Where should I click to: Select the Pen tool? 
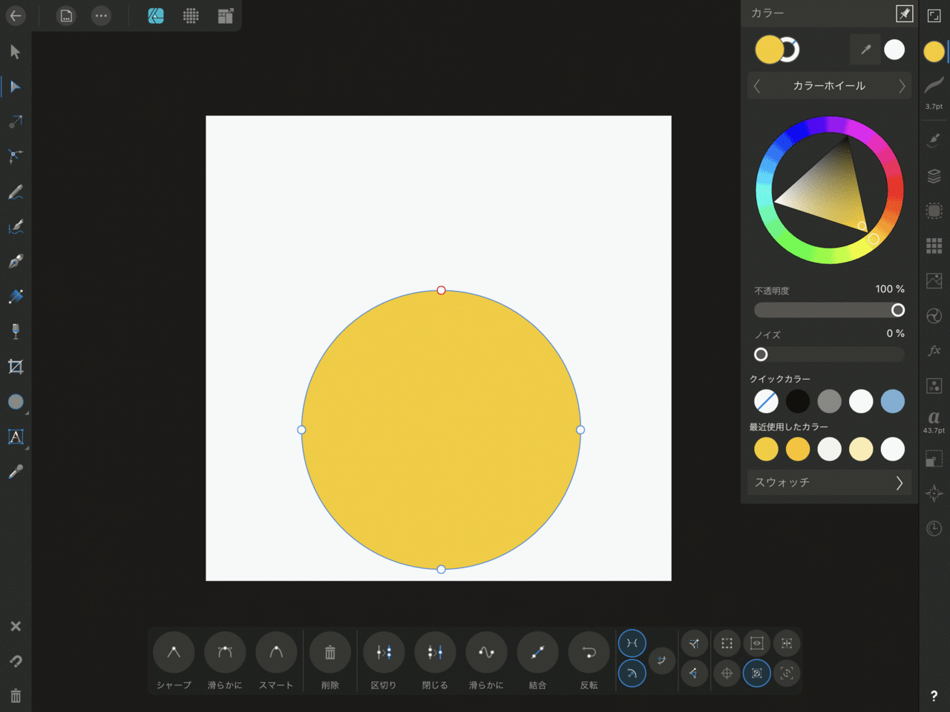coord(15,261)
